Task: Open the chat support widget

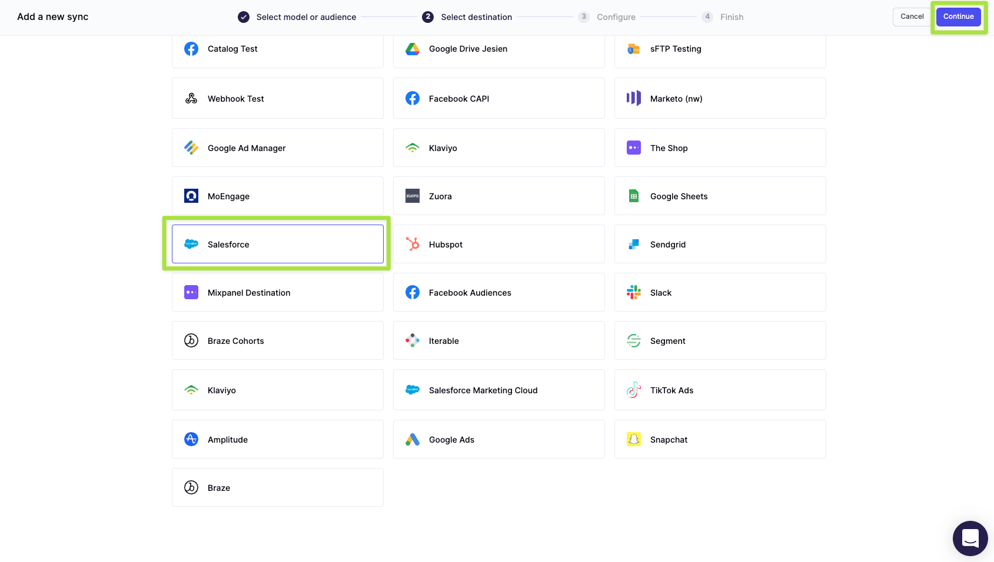Action: pyautogui.click(x=970, y=538)
